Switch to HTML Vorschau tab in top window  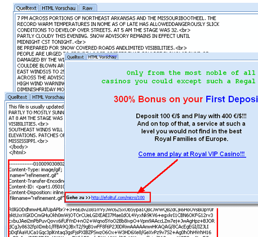[59, 8]
